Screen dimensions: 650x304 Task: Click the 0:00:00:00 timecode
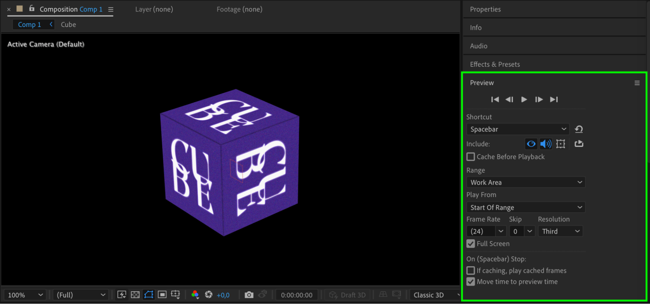(297, 295)
